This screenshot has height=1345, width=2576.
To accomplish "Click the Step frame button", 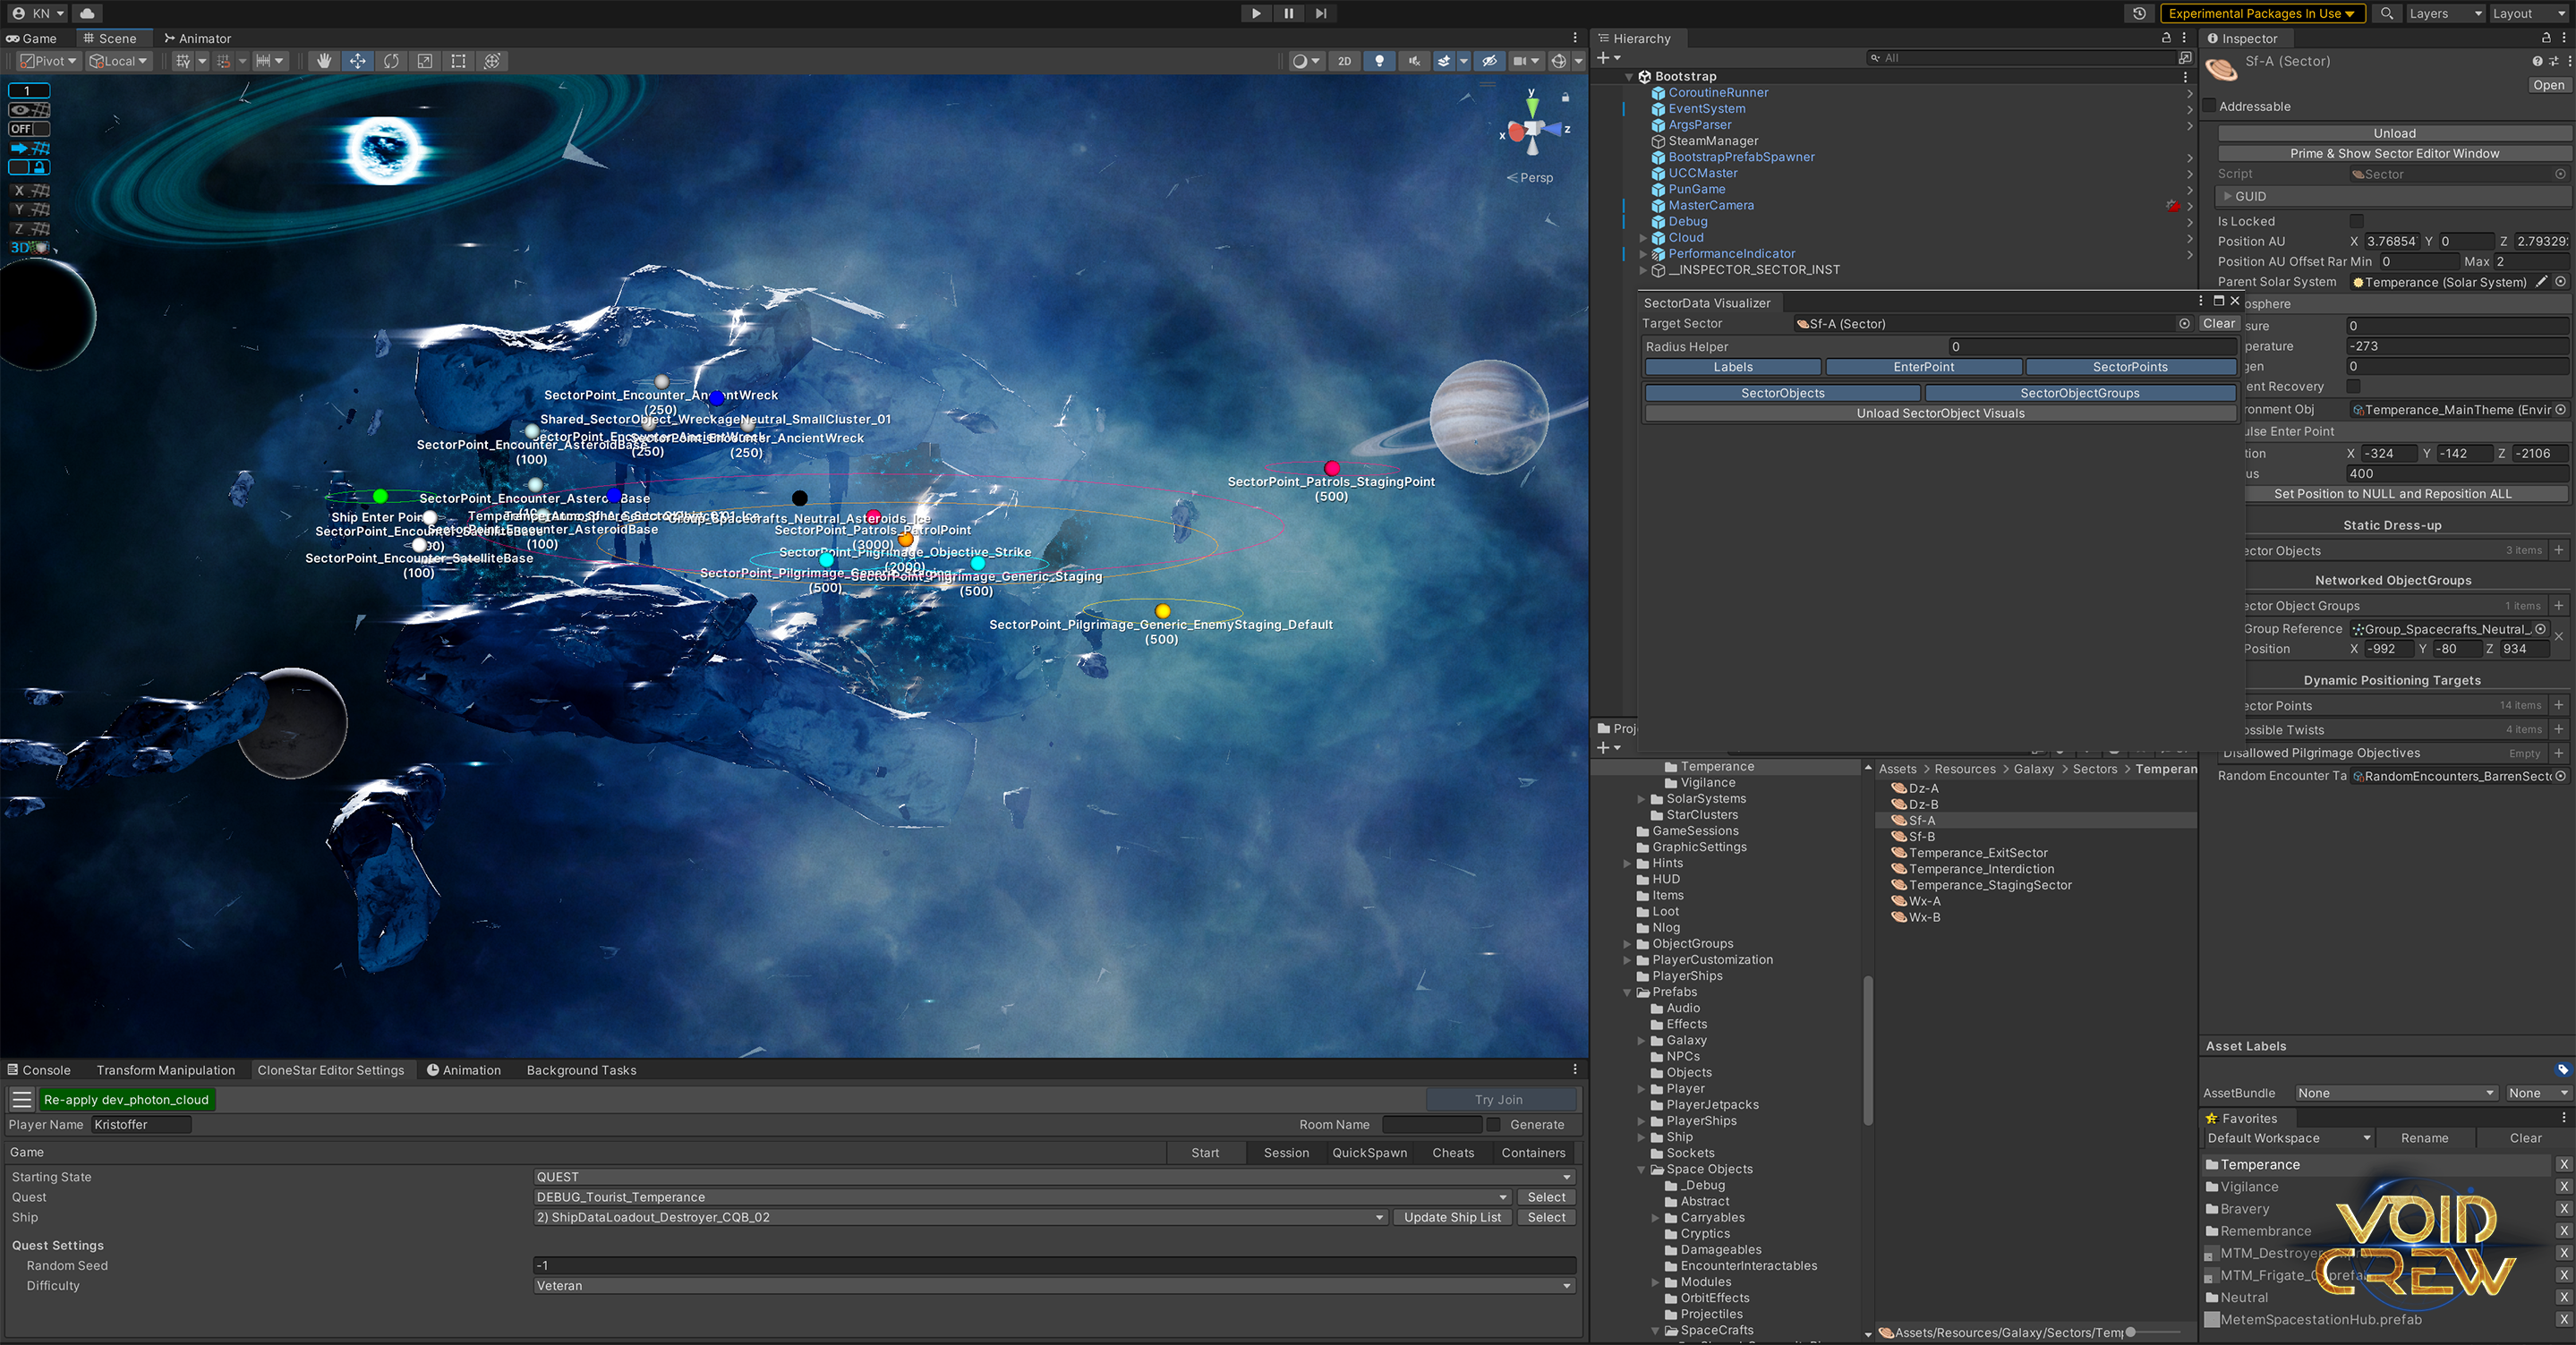I will click(x=1321, y=13).
